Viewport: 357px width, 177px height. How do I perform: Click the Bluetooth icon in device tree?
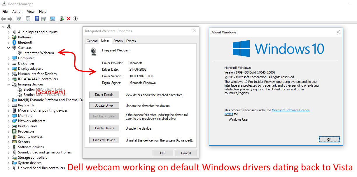click(14, 42)
